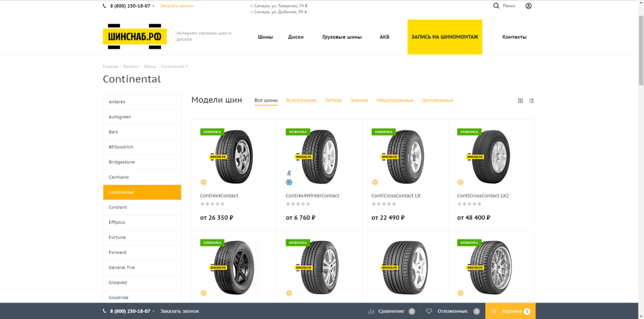Open the Conti4x4Contact tire image
644x319 pixels.
pyautogui.click(x=234, y=157)
